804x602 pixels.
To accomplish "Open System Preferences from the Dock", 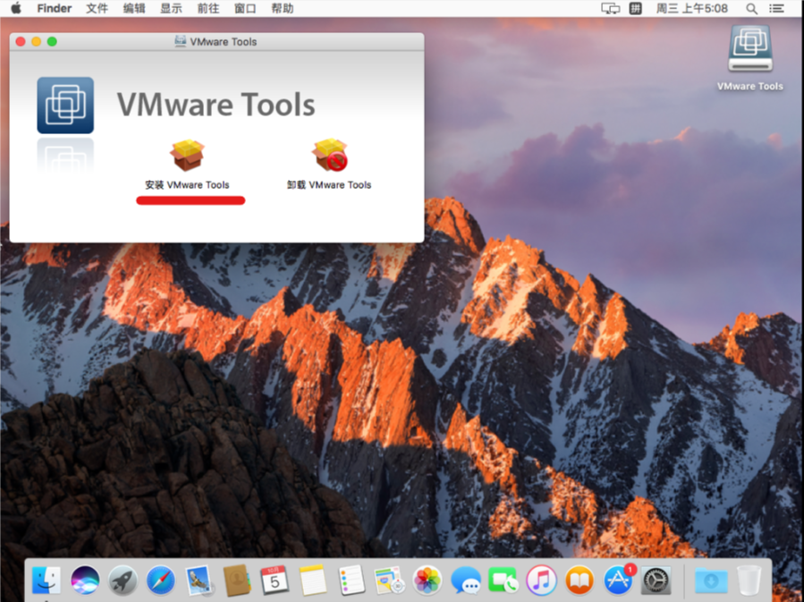I will click(656, 581).
